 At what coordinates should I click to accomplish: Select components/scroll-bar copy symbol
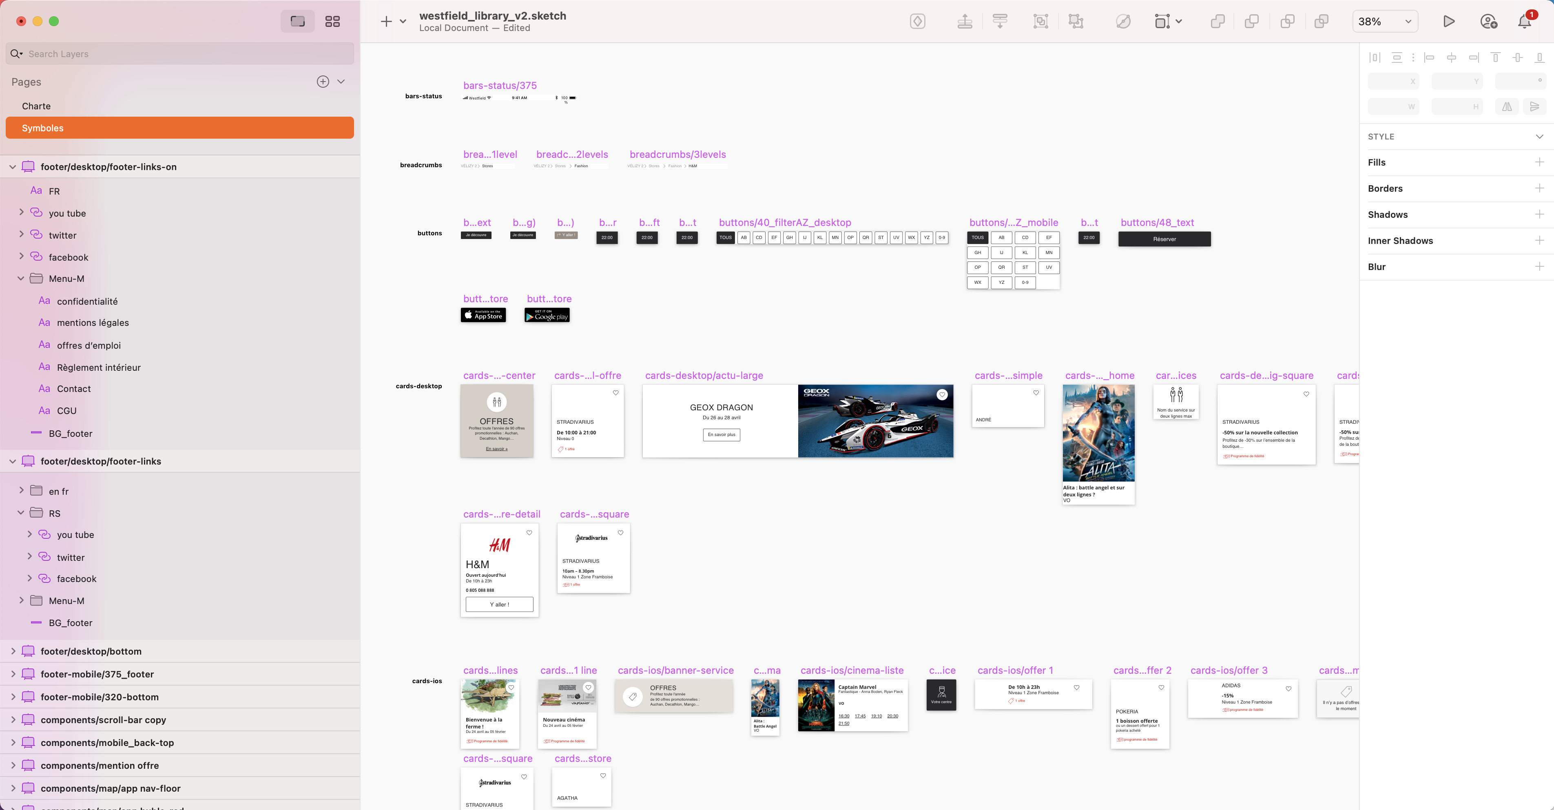click(103, 720)
